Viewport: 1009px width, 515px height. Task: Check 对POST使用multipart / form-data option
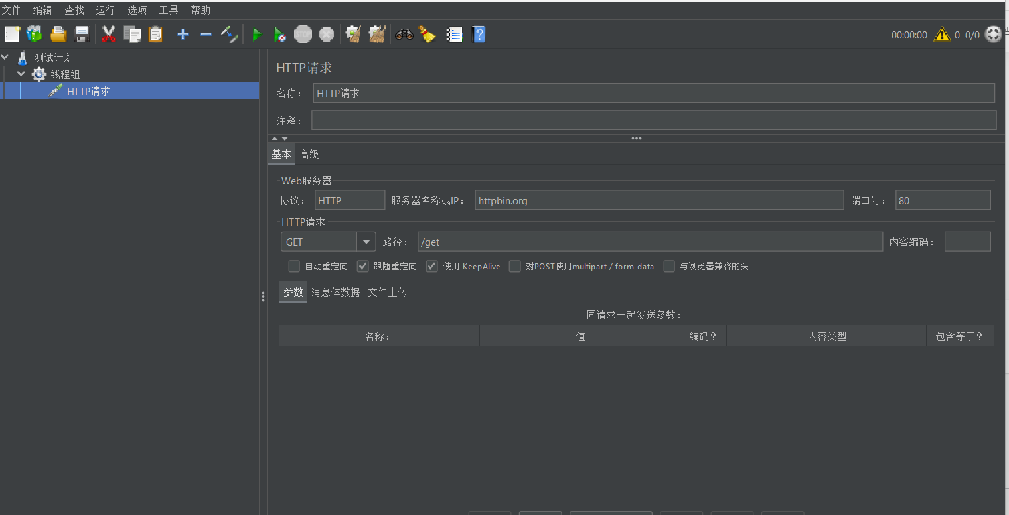(514, 266)
